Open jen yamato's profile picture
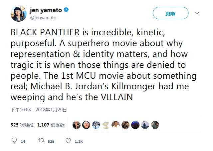 tap(18, 13)
